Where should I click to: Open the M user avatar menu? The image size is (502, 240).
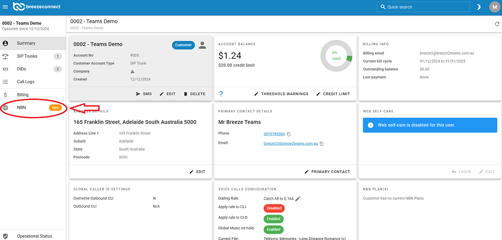click(x=495, y=7)
